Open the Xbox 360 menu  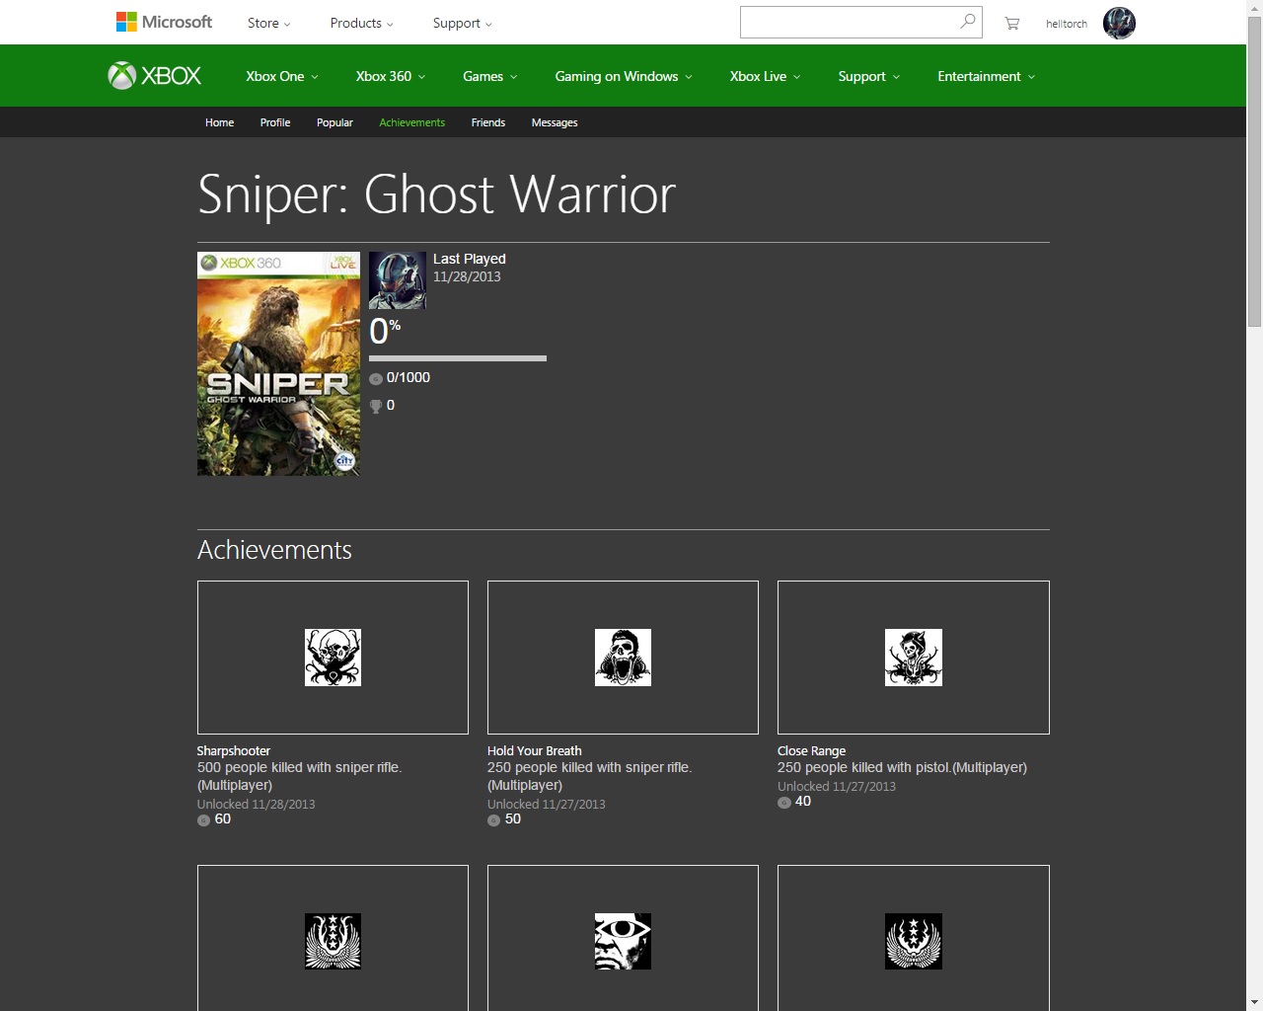[x=391, y=76]
